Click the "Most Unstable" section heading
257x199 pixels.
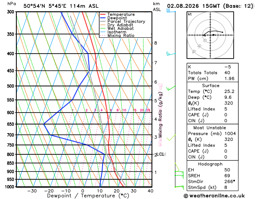pyautogui.click(x=210, y=128)
